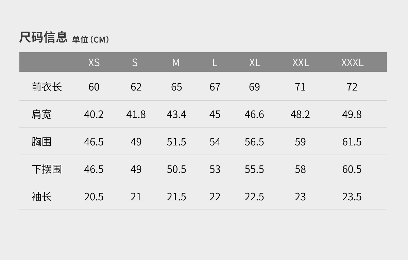Click the XL size column header
Viewport: 408px width, 260px height.
254,62
